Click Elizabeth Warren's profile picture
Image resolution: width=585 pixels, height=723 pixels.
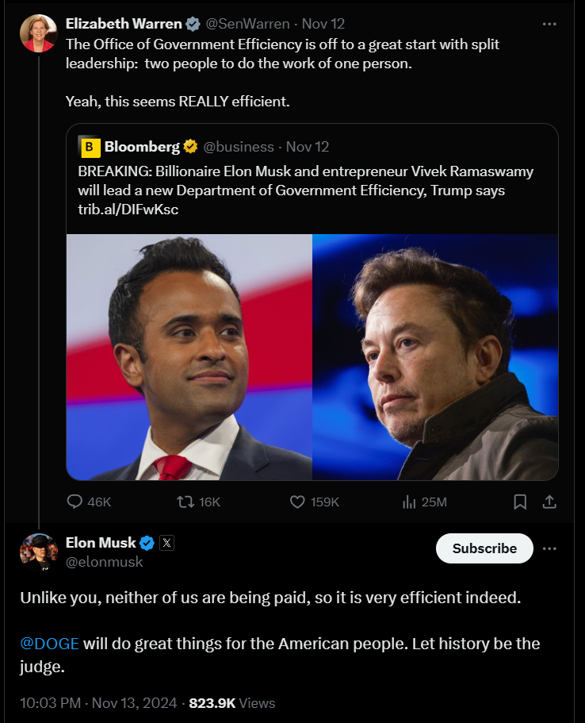point(38,33)
